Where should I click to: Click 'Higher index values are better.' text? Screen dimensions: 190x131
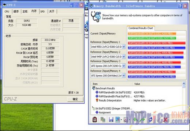[149, 100]
